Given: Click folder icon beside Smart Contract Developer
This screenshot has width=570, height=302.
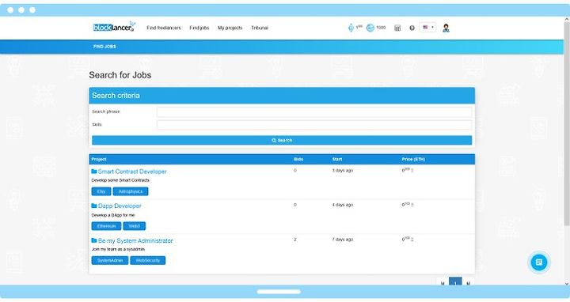Looking at the screenshot, I should 94,172.
